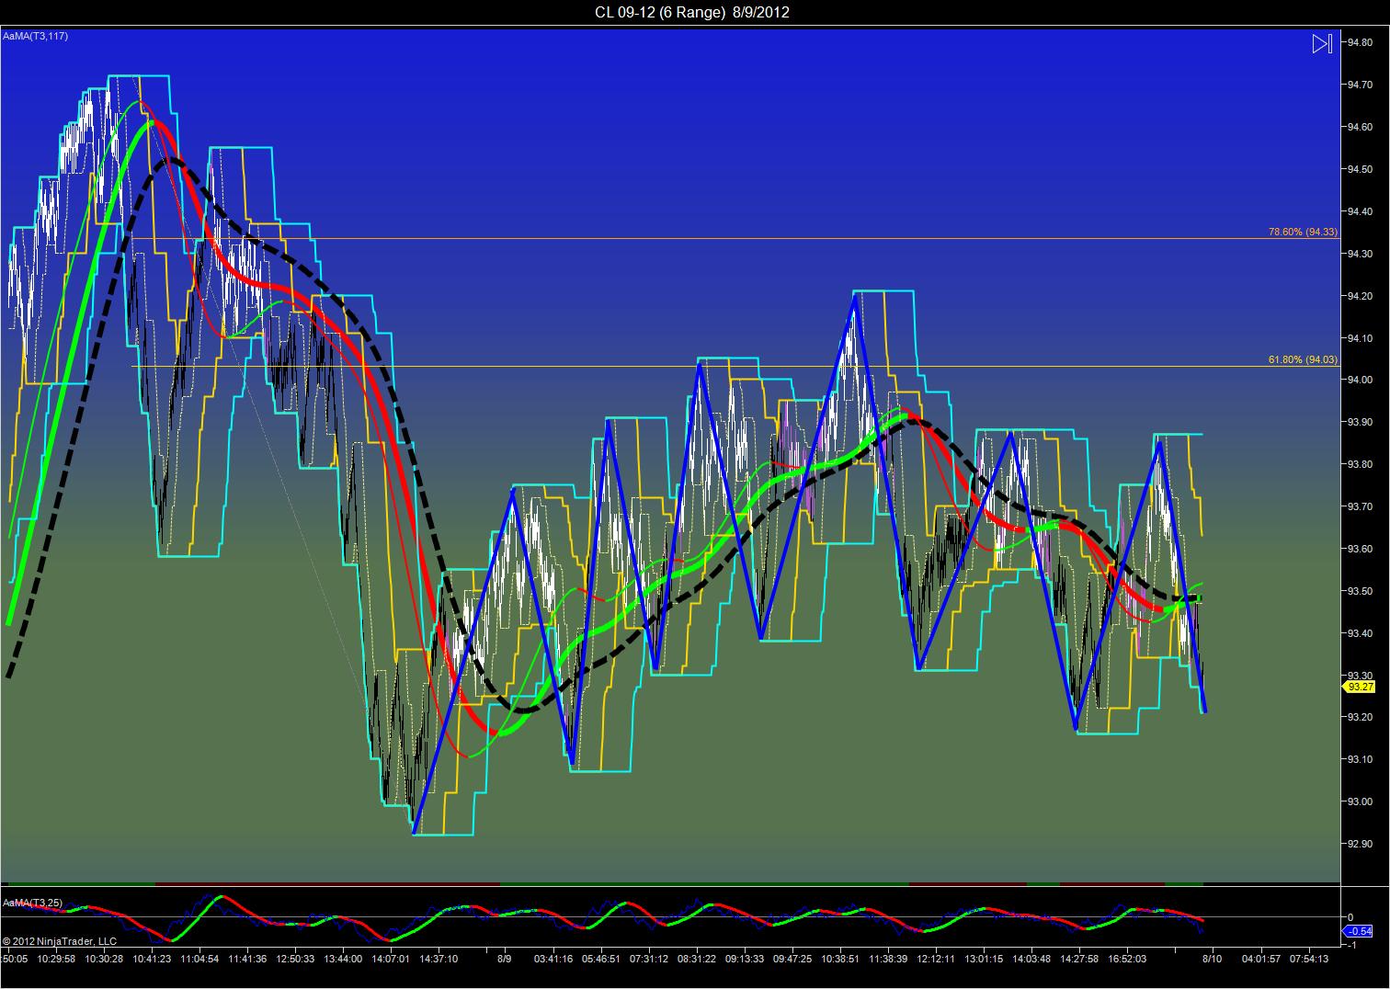Click the -1 level on indicator axis
This screenshot has height=989, width=1390.
pos(1353,945)
